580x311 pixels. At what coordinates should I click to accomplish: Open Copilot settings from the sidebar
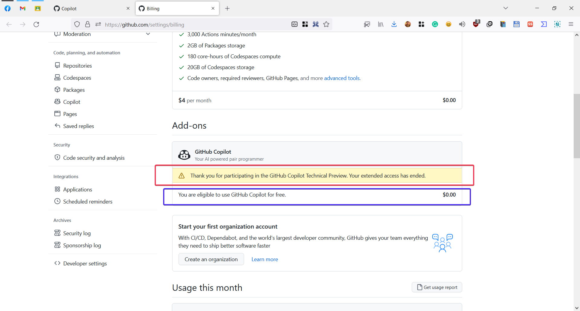pyautogui.click(x=71, y=102)
